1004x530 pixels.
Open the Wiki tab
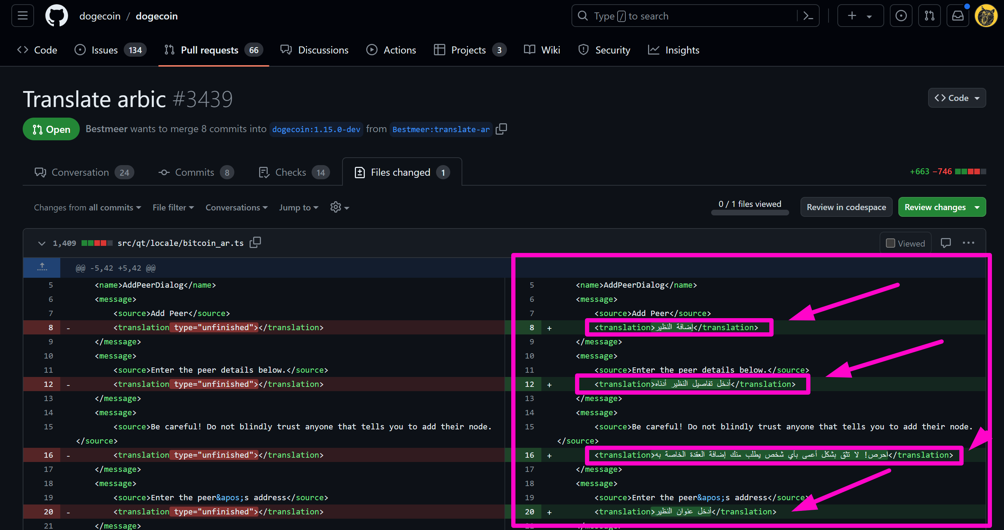[x=542, y=50]
